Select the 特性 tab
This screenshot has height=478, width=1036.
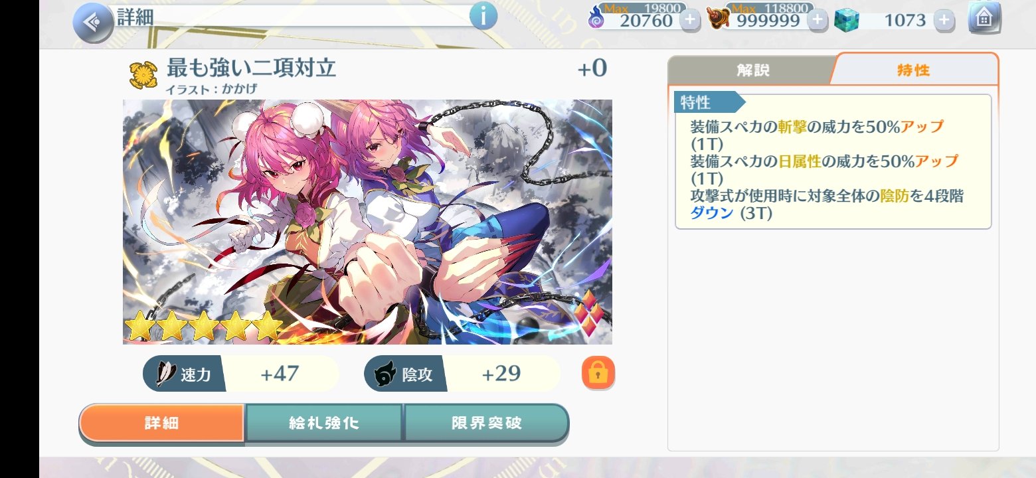click(x=913, y=69)
